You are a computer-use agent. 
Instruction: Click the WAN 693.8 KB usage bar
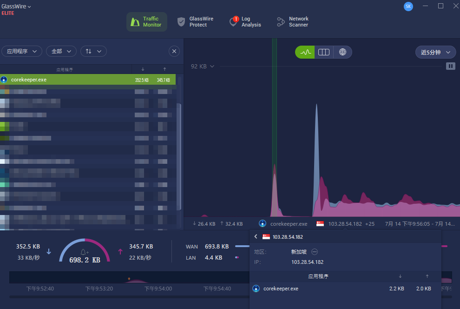tap(243, 246)
